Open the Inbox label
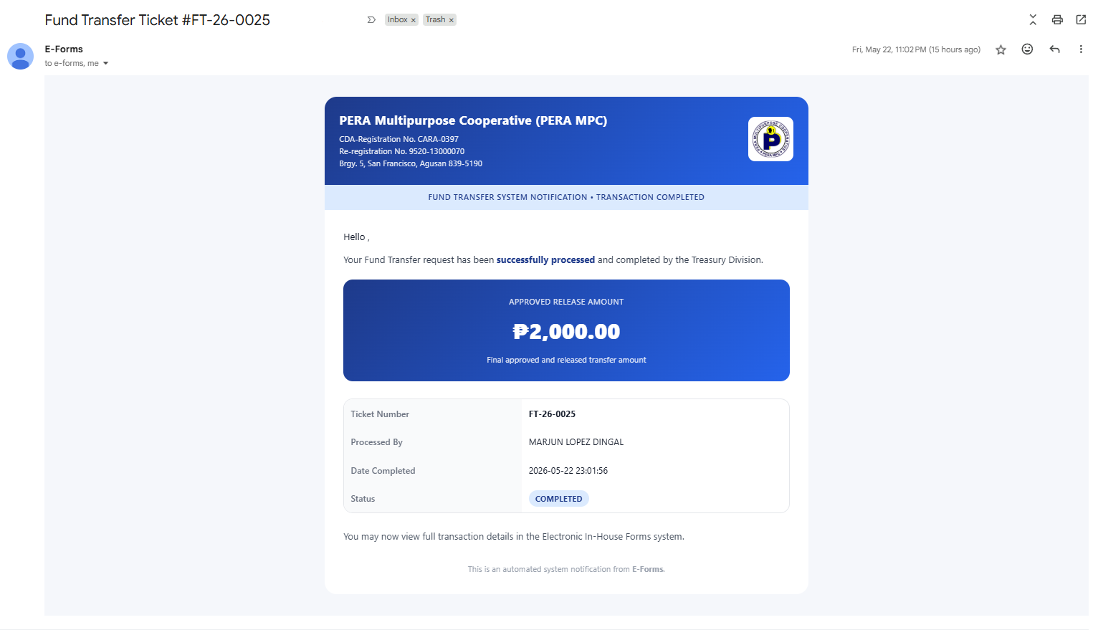 pyautogui.click(x=397, y=20)
